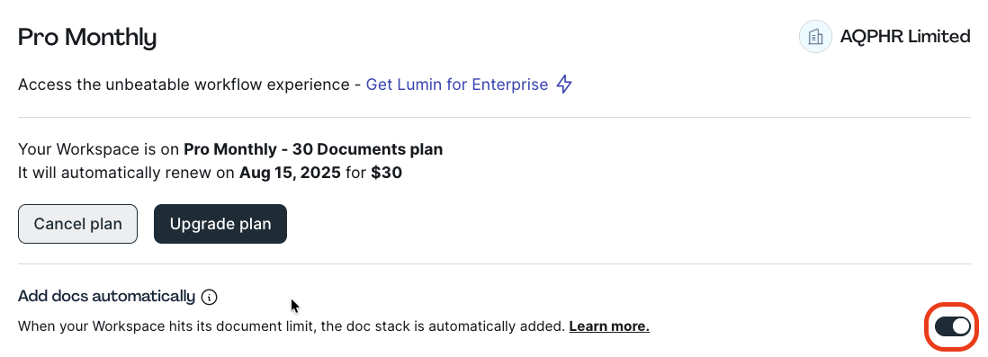This screenshot has height=357, width=988.
Task: Click the divider line under the Enterprise link
Action: [x=494, y=117]
